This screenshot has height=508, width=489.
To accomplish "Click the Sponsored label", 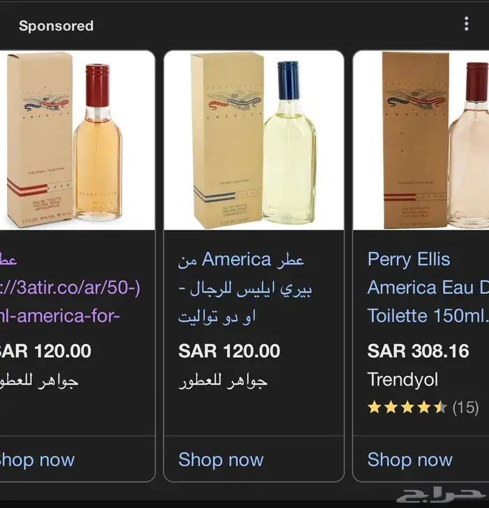I will pos(56,27).
